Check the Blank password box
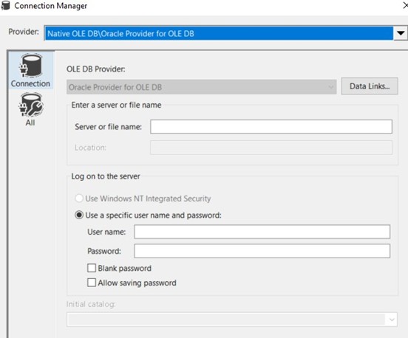The image size is (408, 338). tap(92, 268)
